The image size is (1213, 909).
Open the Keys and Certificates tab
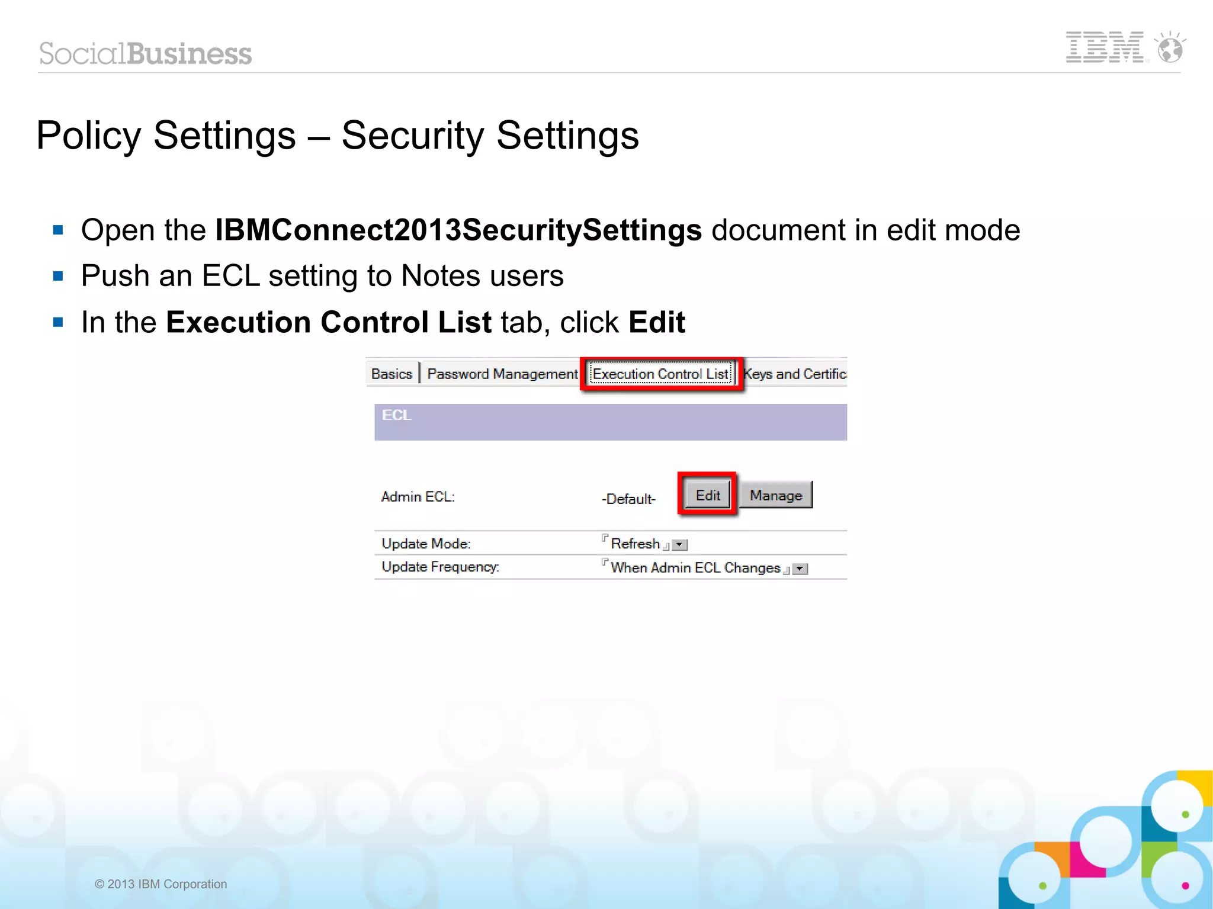(x=795, y=374)
